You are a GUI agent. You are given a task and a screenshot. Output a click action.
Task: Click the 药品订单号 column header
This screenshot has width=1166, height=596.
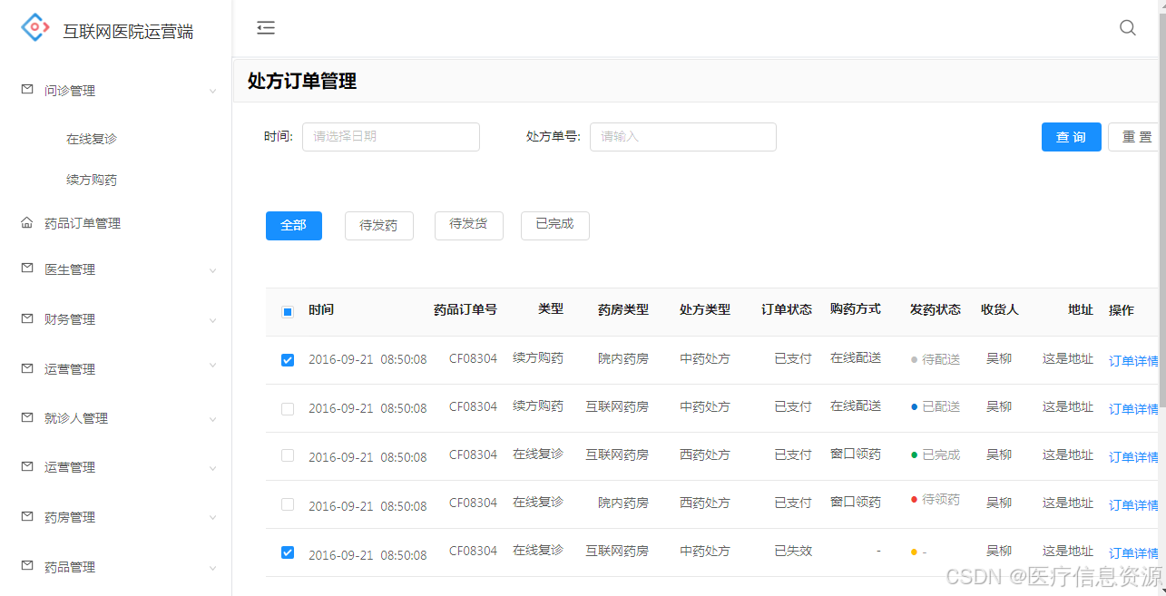[x=465, y=309]
